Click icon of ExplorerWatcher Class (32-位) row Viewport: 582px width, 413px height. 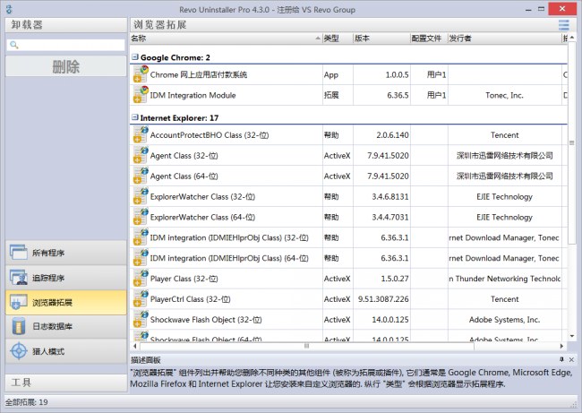141,196
